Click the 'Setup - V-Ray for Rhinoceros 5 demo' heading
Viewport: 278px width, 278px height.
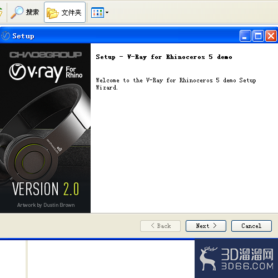coord(164,57)
